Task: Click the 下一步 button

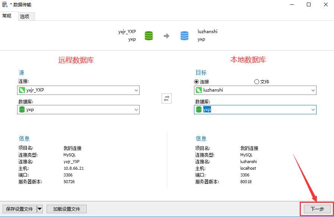Action: click(x=317, y=209)
